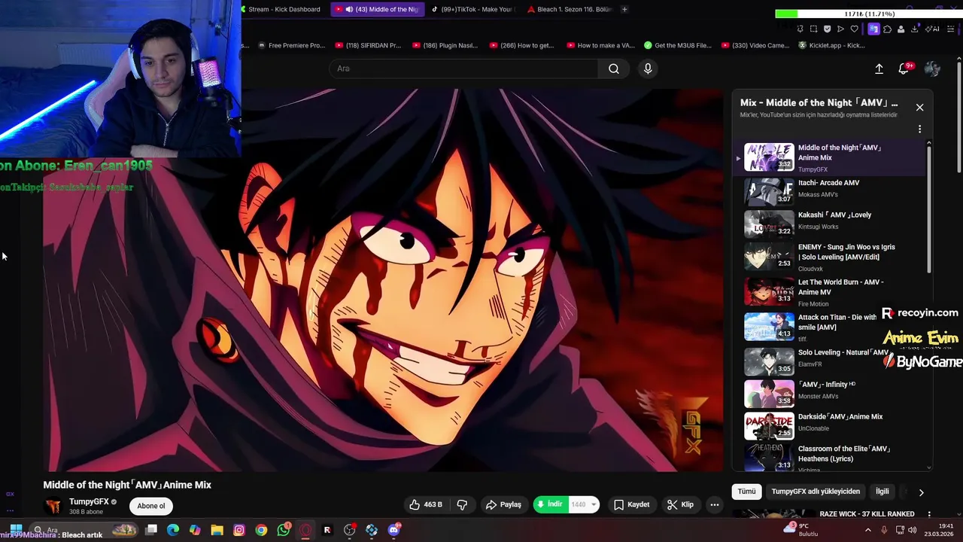
Task: Switch to Bleach 1. Sezon 116. Bölüm tab
Action: [x=570, y=9]
